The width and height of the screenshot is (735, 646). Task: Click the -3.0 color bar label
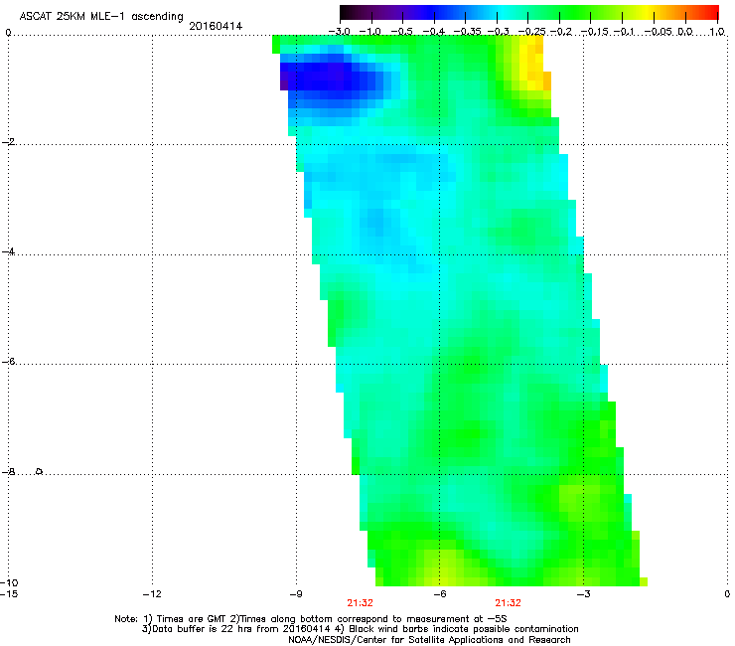(x=339, y=32)
